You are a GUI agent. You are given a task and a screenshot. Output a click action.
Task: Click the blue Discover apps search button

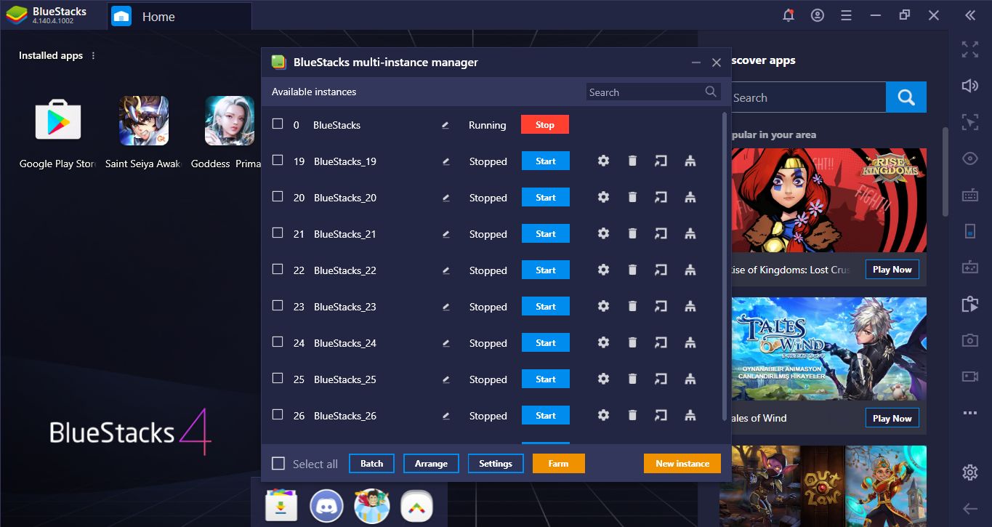(906, 97)
